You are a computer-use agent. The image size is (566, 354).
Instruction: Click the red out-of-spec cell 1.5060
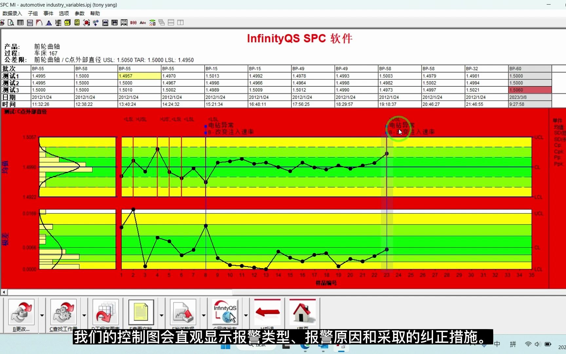click(530, 90)
